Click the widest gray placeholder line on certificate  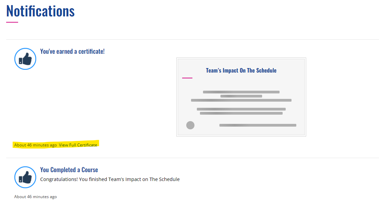pyautogui.click(x=241, y=100)
